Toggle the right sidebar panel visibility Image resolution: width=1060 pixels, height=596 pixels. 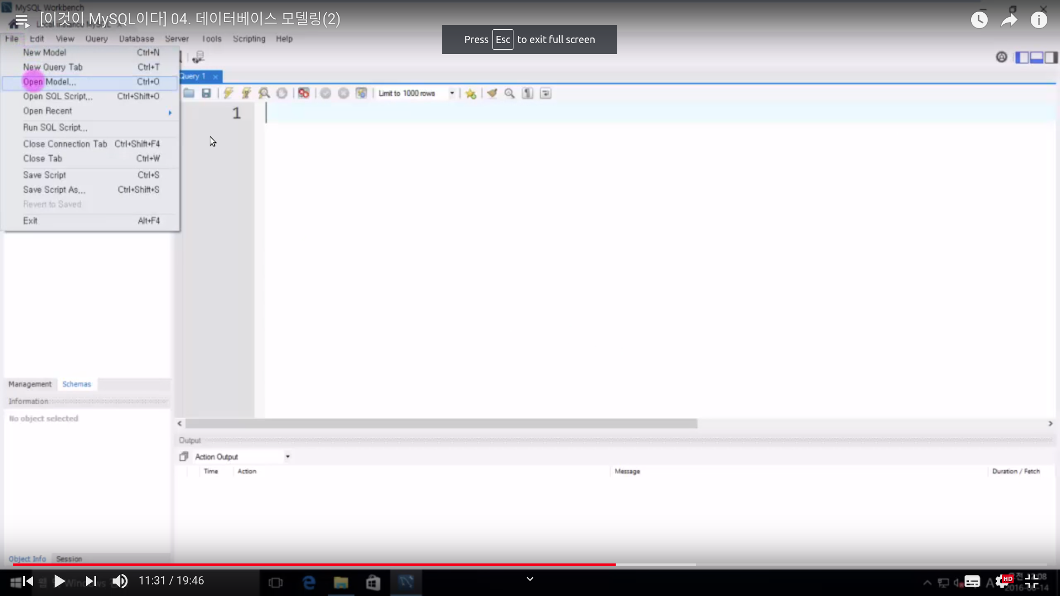(x=1051, y=57)
